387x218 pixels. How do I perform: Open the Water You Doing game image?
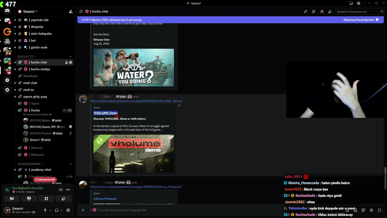point(134,68)
